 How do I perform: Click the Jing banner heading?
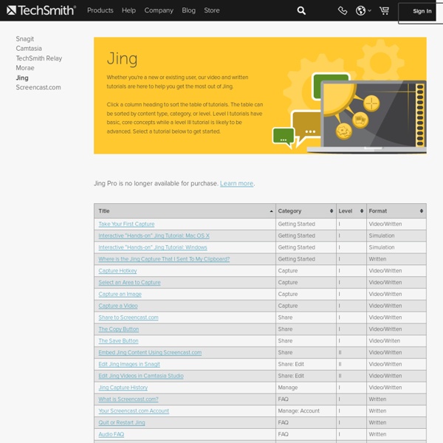(x=123, y=59)
